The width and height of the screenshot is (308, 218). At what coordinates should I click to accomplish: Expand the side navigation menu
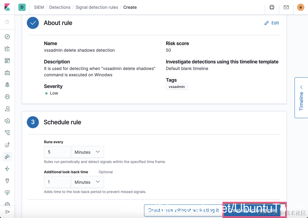[7, 212]
